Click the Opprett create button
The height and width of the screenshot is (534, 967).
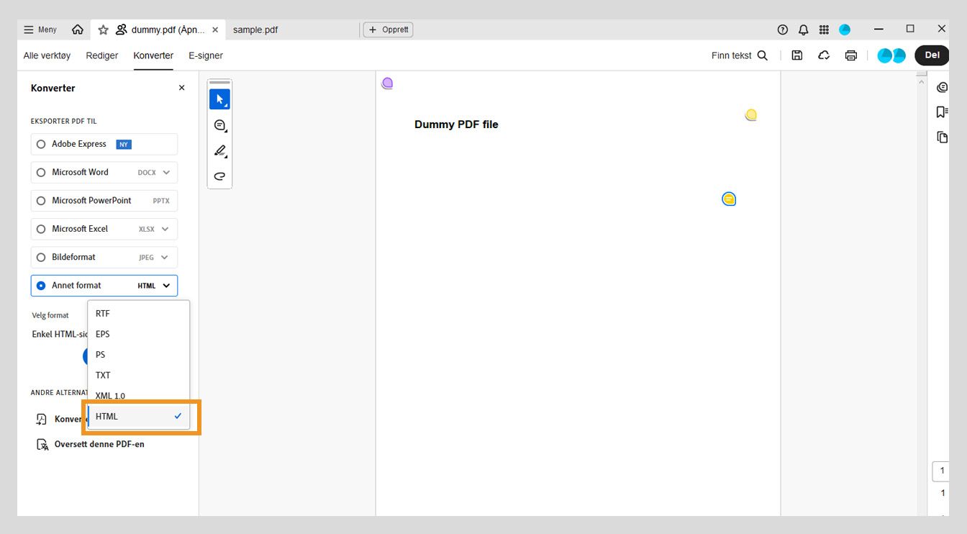(x=389, y=30)
